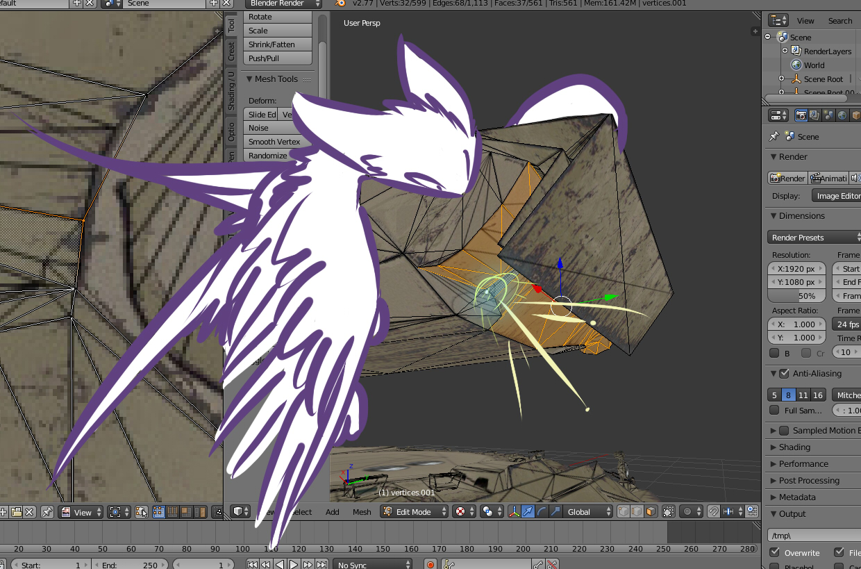Image resolution: width=861 pixels, height=569 pixels.
Task: Select UV face selection mode
Action: tap(186, 512)
